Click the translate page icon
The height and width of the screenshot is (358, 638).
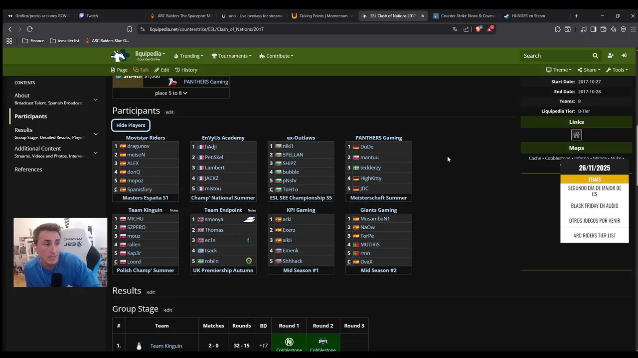point(455,29)
